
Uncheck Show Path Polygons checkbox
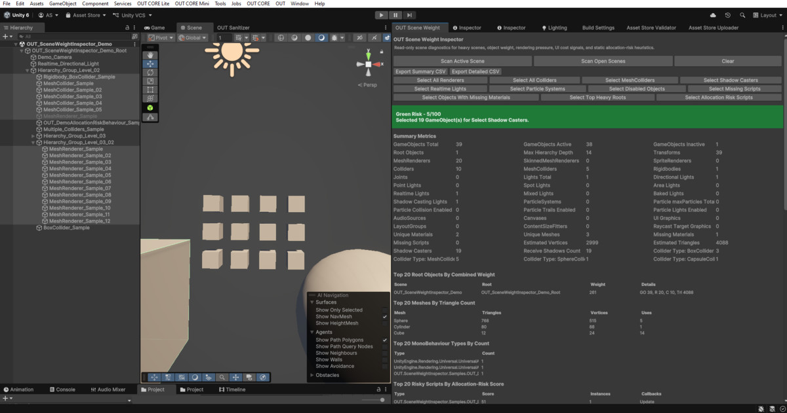[386, 340]
